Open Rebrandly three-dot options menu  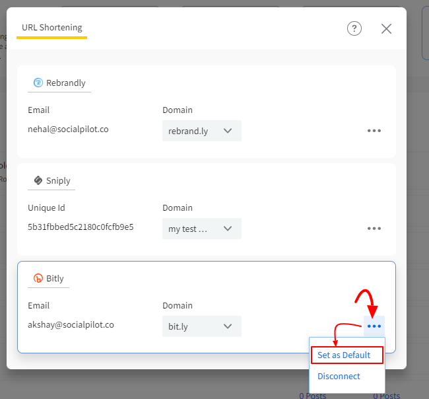coord(374,131)
